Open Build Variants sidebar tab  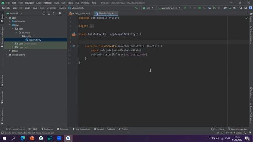click(2, 116)
